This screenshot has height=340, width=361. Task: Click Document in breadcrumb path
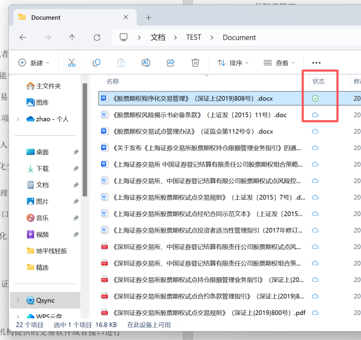(x=239, y=37)
